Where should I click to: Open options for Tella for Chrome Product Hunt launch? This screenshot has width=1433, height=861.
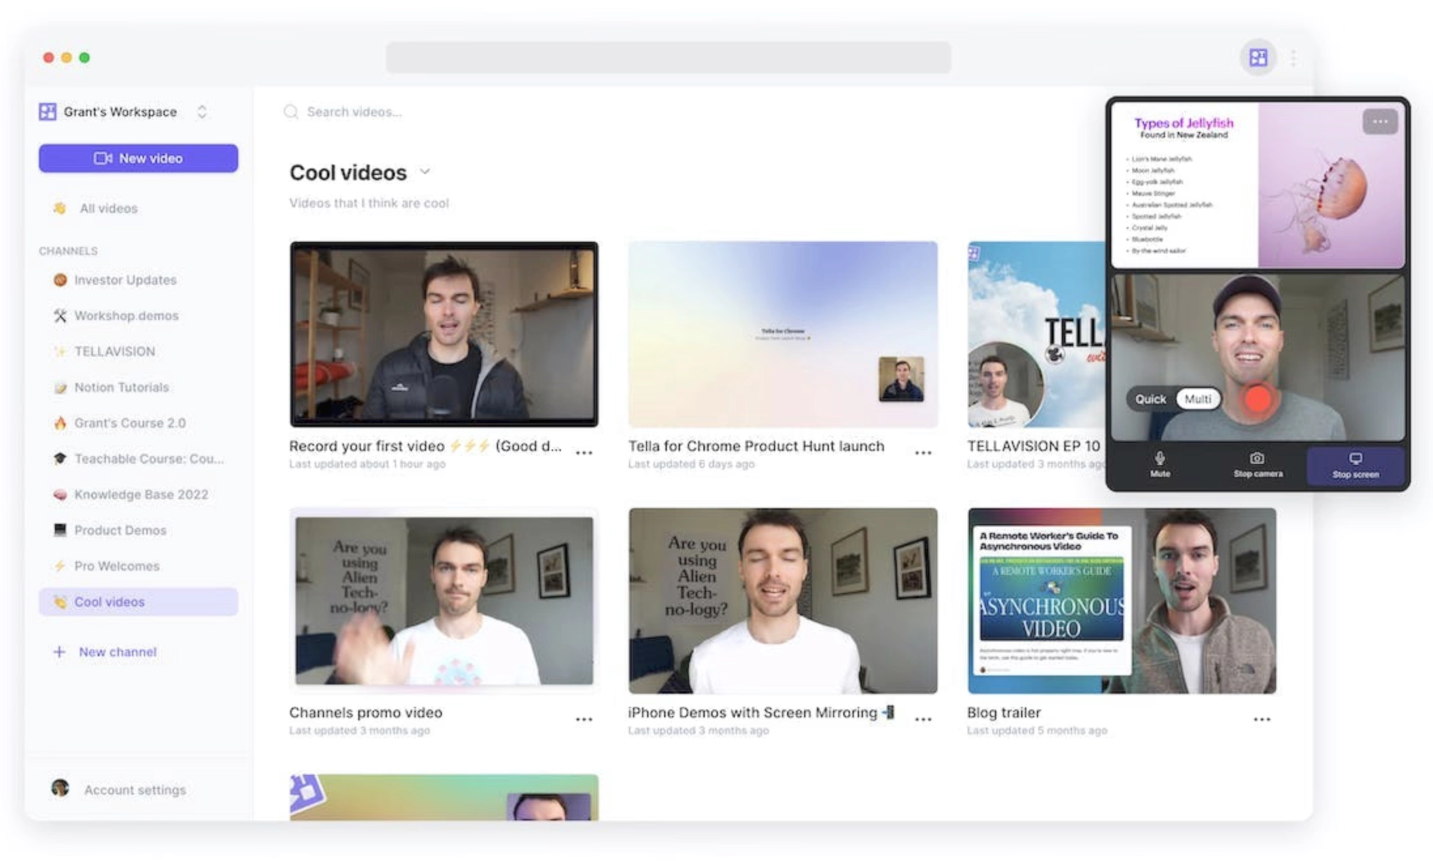[x=923, y=453]
